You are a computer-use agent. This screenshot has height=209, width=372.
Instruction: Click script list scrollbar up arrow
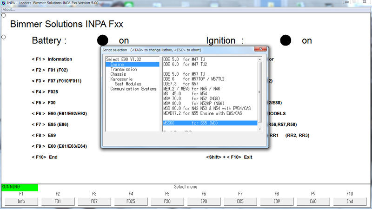(x=259, y=59)
